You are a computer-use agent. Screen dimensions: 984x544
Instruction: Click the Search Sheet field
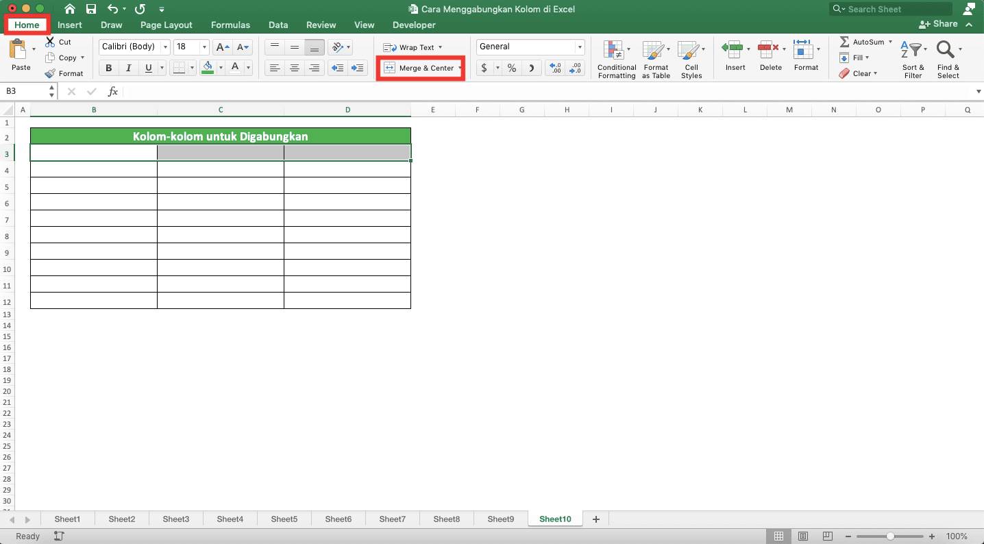point(891,9)
